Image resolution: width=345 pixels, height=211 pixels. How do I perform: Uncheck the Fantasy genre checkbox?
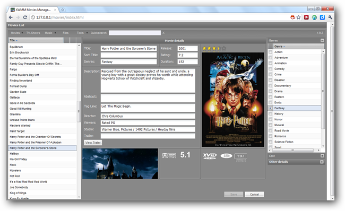tap(270, 108)
